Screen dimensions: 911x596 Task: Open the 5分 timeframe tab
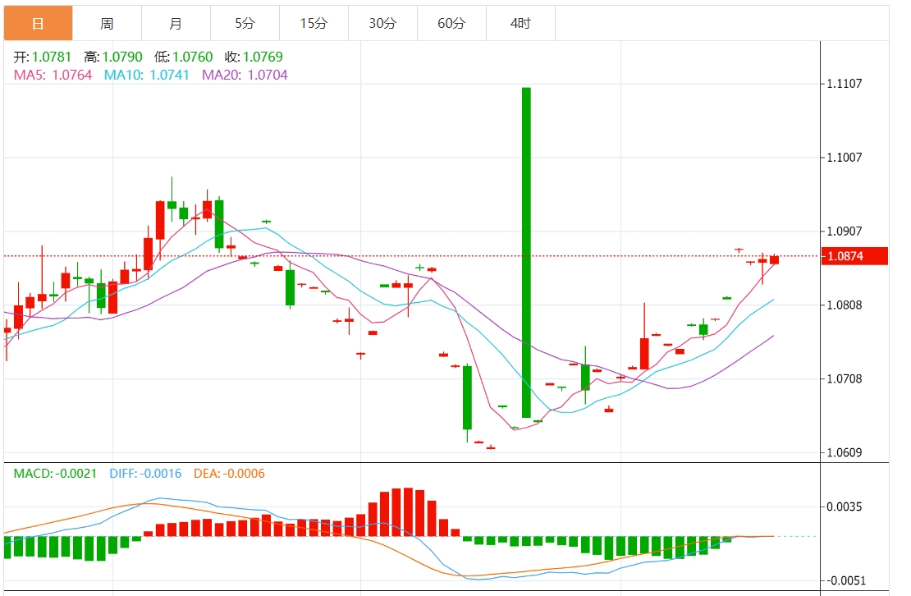(245, 23)
